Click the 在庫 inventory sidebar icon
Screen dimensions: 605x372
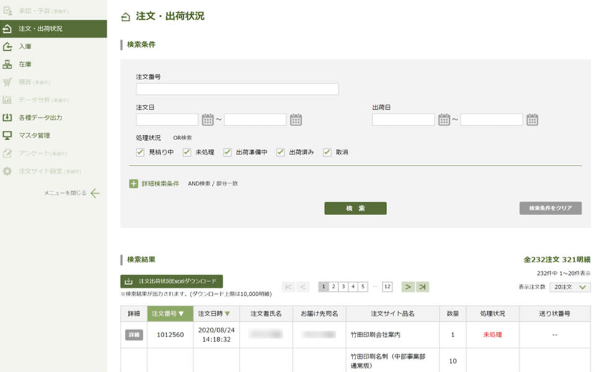coord(7,64)
